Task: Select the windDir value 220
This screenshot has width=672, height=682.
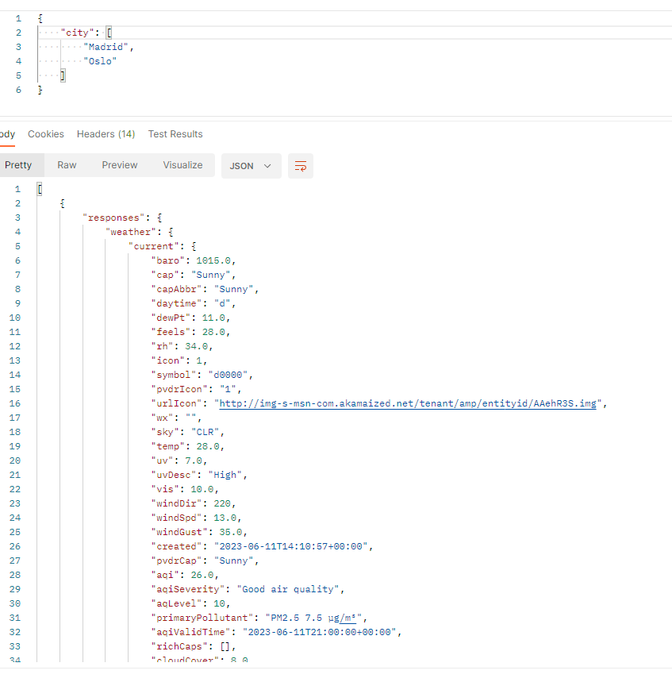Action: click(222, 503)
